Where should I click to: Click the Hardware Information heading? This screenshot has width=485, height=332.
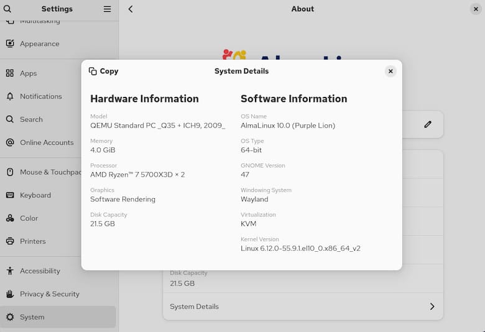(x=144, y=99)
